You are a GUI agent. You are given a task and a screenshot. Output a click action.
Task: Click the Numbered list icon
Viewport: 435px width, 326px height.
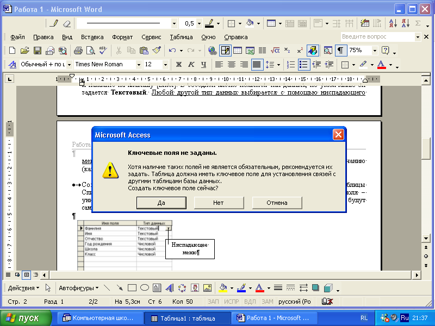point(291,65)
